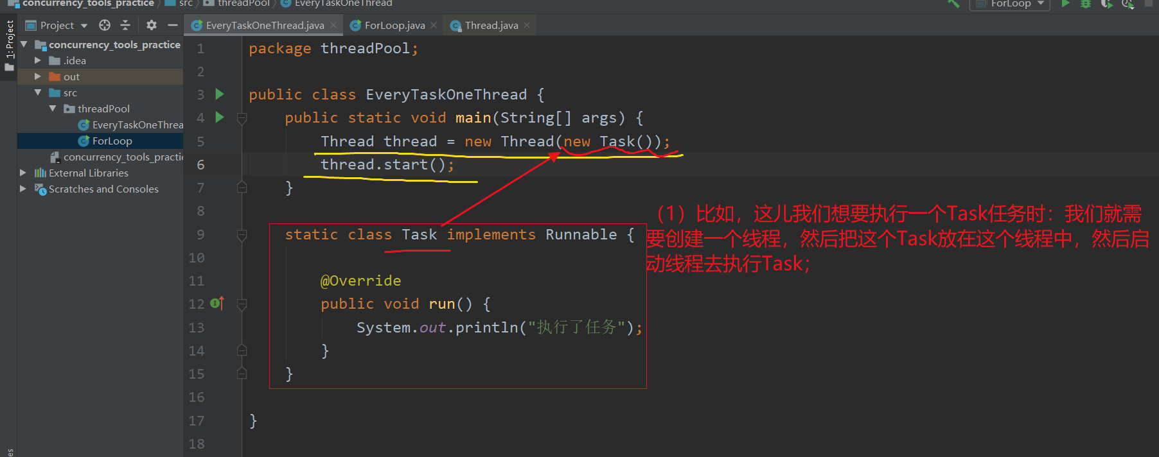Click EveryTaskOneThread class name on editor line 3
The height and width of the screenshot is (457, 1159).
pos(446,95)
